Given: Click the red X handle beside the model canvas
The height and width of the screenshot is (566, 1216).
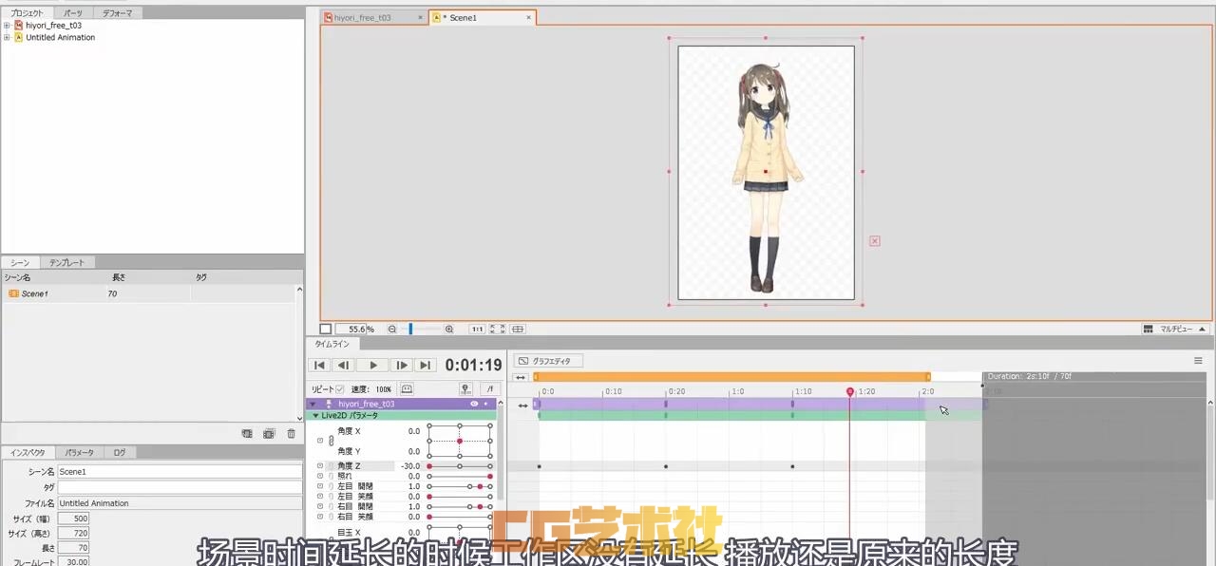Looking at the screenshot, I should 875,241.
